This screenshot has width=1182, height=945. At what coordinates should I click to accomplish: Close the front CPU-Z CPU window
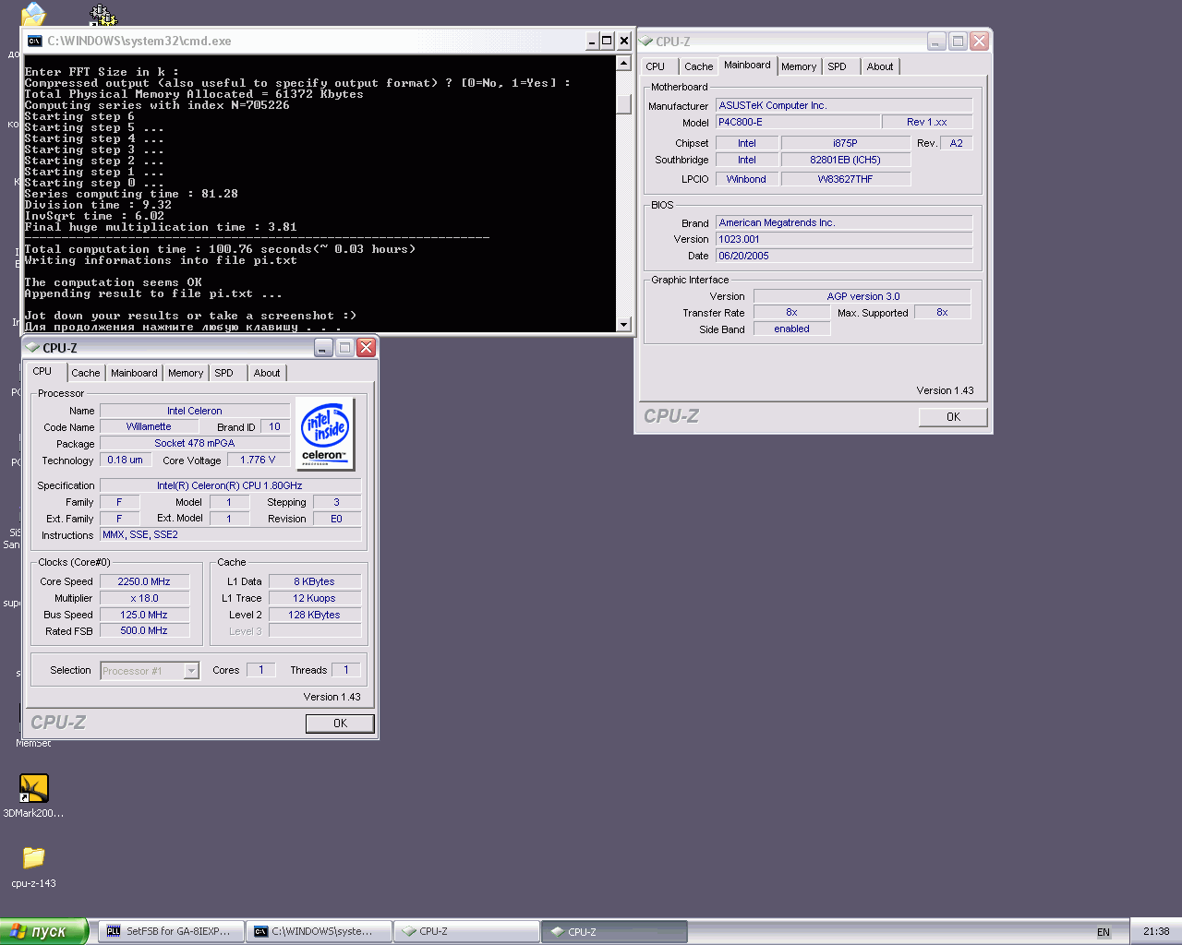point(367,347)
